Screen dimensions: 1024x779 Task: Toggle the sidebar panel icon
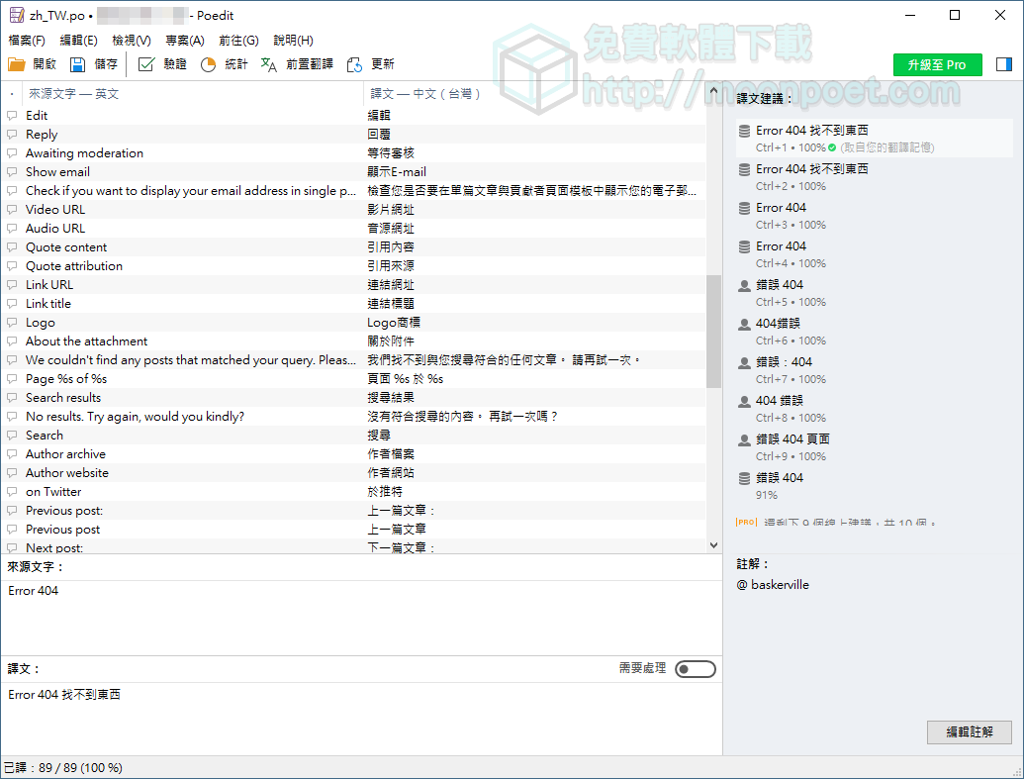(1004, 64)
